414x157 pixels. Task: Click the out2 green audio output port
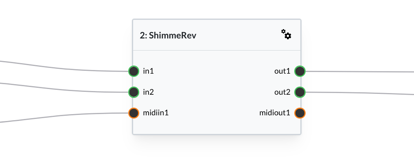pyautogui.click(x=300, y=92)
